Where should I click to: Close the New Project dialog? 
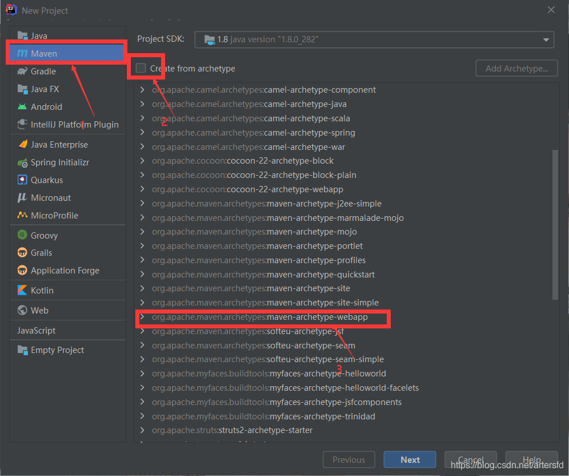point(551,10)
